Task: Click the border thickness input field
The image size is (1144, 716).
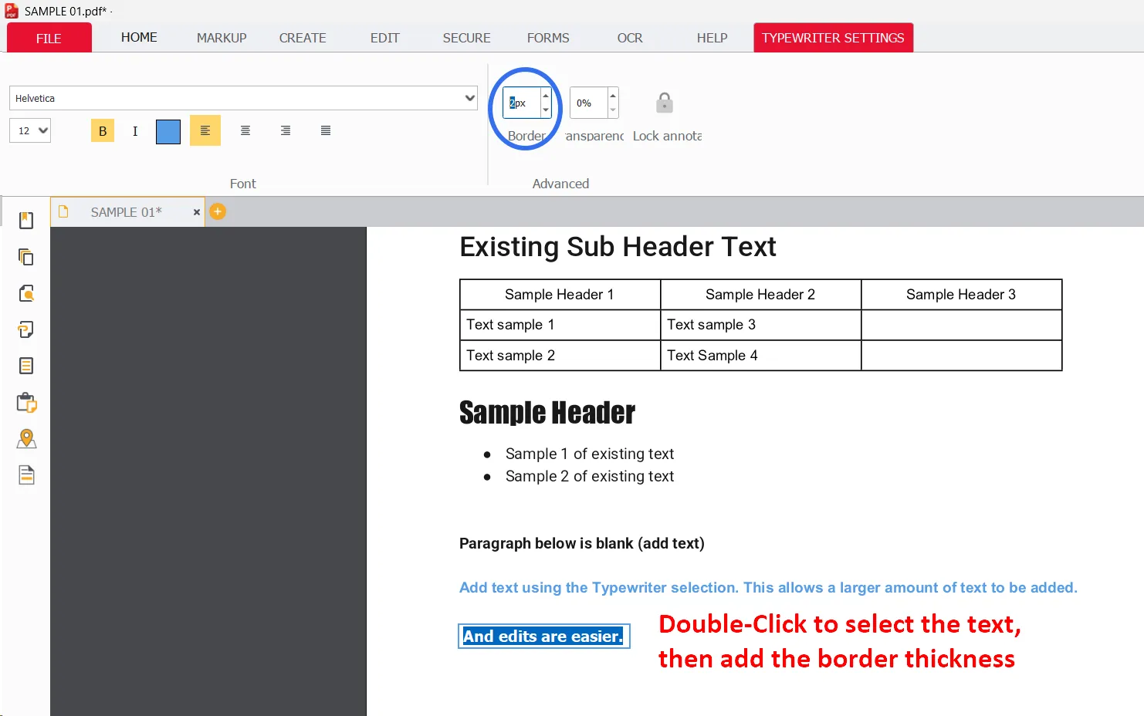Action: click(x=523, y=103)
